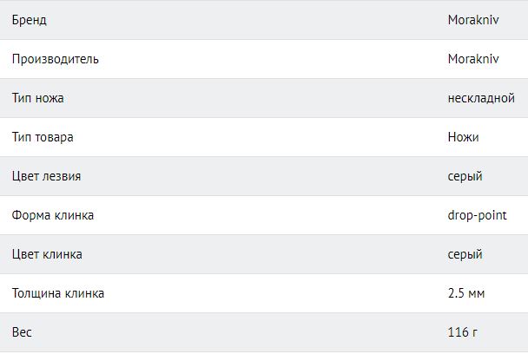Select the first Morakniv brand value
Image resolution: width=528 pixels, height=354 pixels.
point(473,20)
